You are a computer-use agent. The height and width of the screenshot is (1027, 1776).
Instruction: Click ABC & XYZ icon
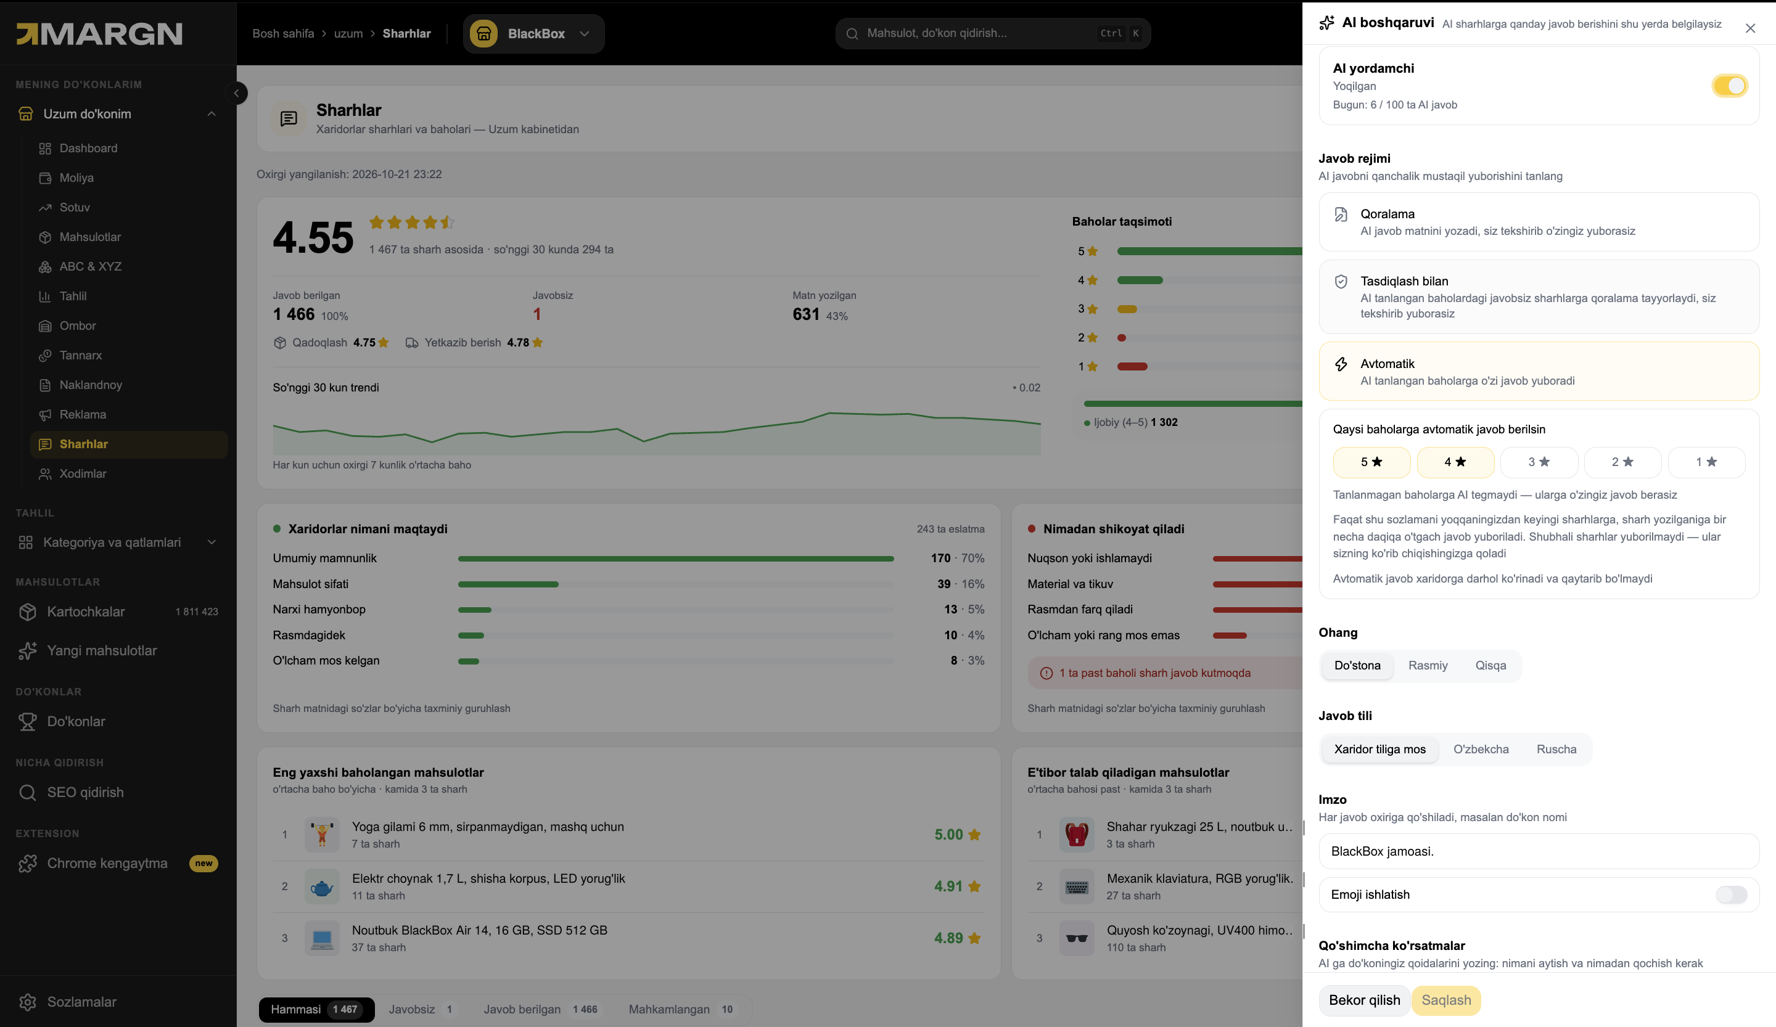[x=45, y=267]
